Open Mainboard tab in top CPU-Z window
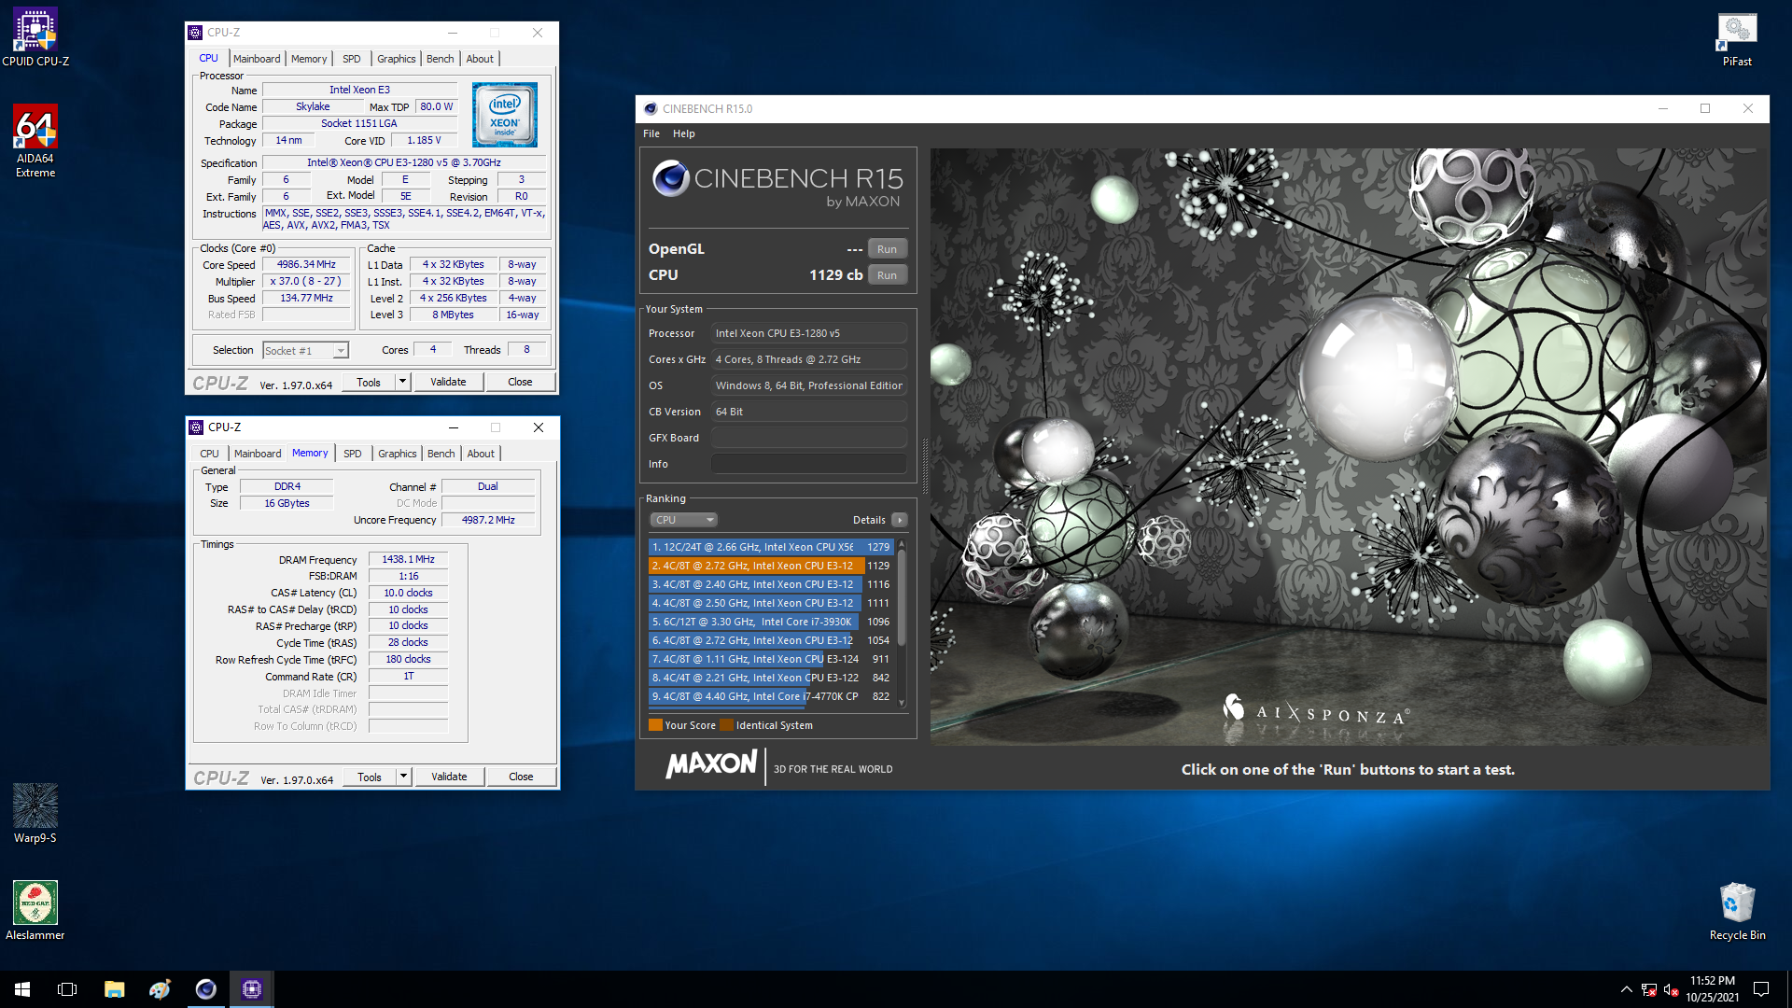Viewport: 1792px width, 1008px height. pos(257,59)
